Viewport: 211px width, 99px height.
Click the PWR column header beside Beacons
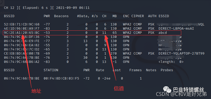point(47,16)
